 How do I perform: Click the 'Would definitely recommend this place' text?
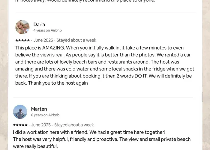[90, 1]
